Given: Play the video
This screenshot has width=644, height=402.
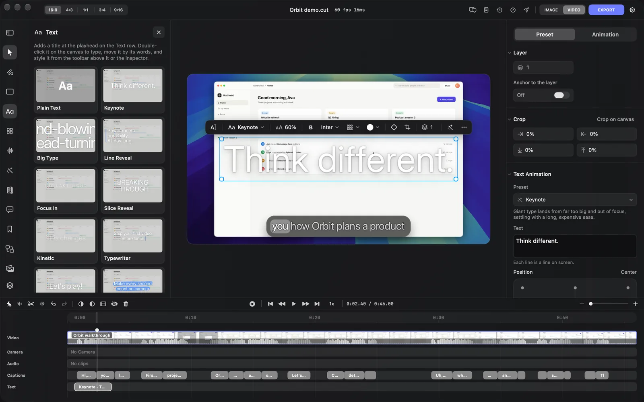Looking at the screenshot, I should point(293,304).
